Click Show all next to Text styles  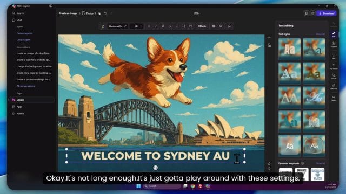point(320,34)
